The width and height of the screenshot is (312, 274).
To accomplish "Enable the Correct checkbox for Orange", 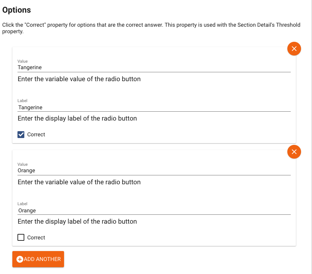I will pyautogui.click(x=21, y=237).
